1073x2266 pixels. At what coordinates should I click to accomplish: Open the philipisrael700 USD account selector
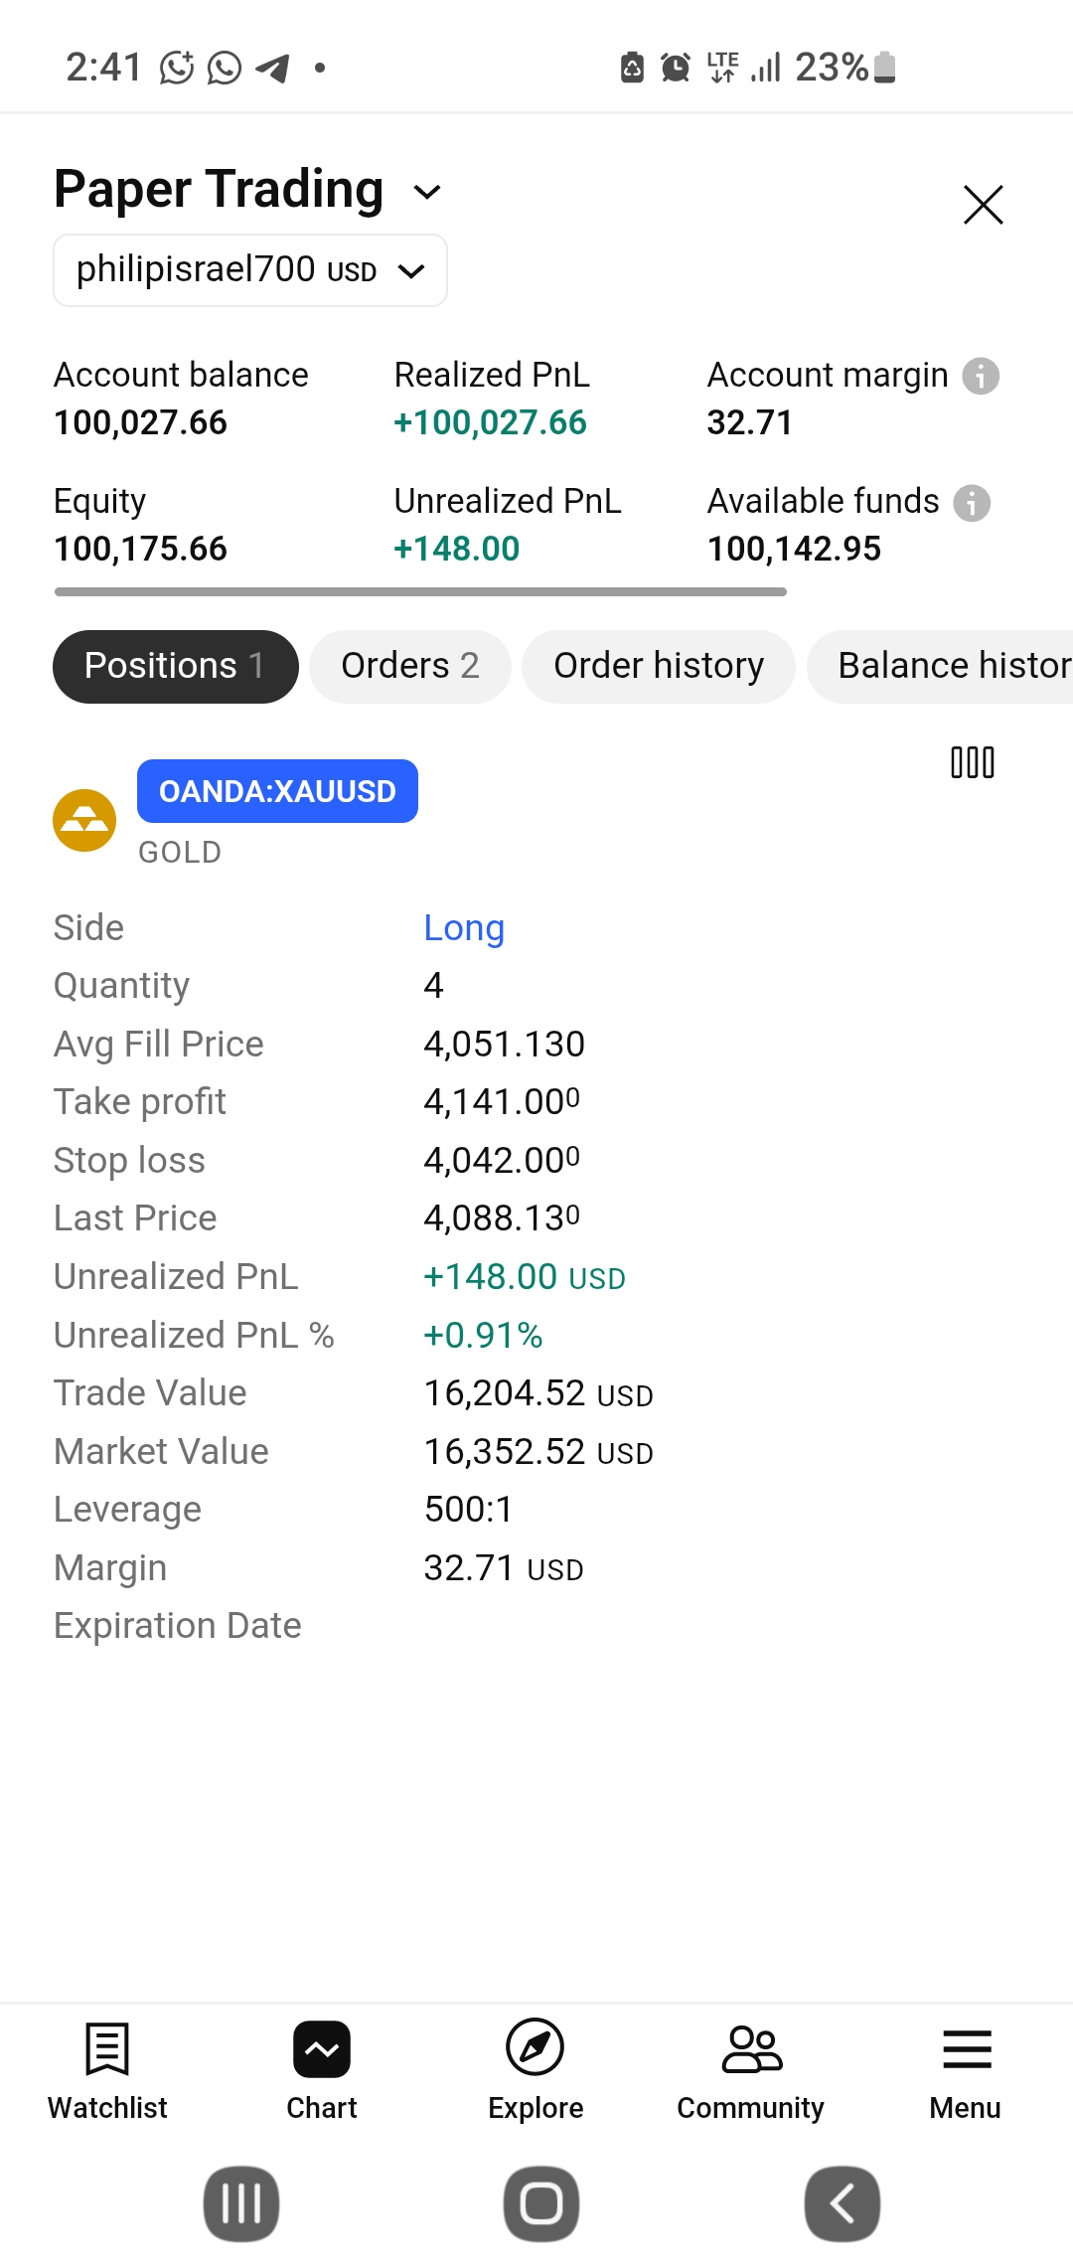(250, 270)
